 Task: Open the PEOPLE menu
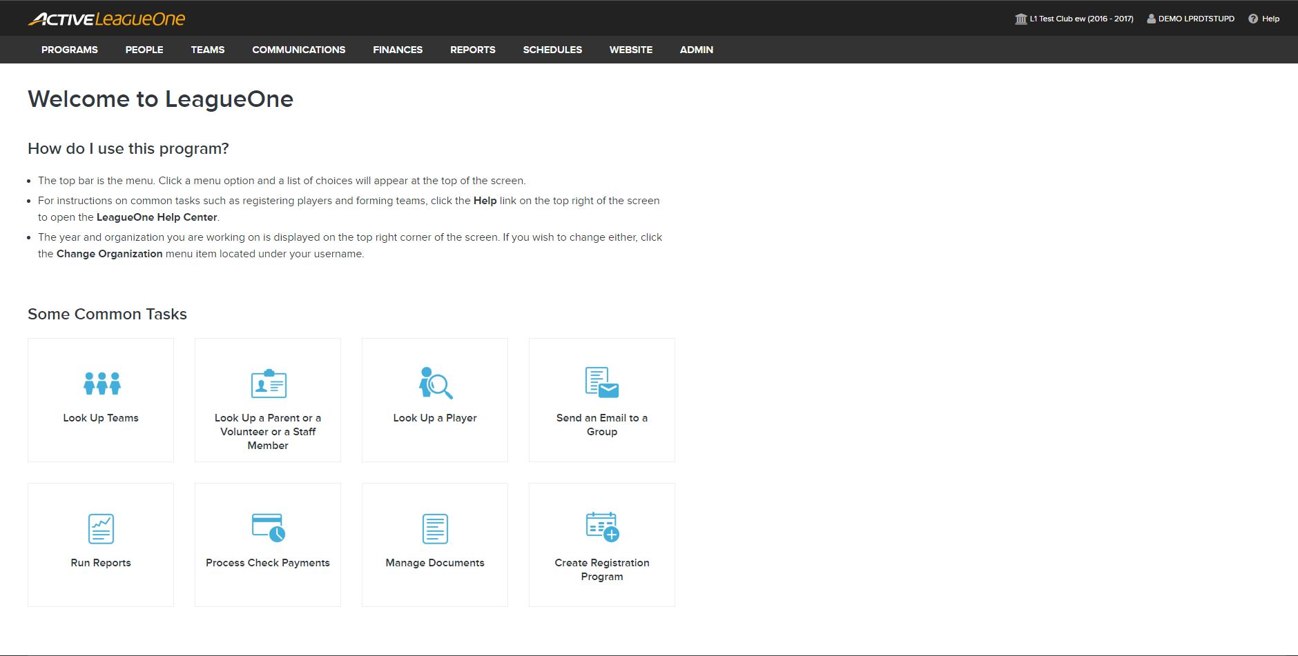(x=144, y=50)
